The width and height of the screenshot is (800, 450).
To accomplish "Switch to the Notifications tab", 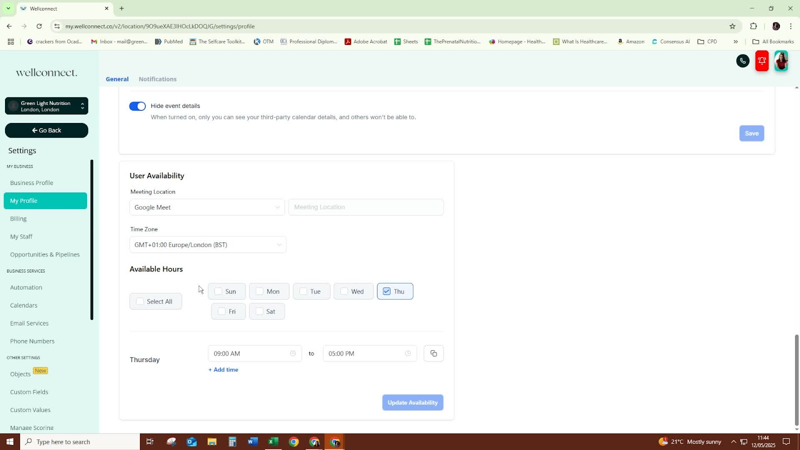I will (157, 79).
